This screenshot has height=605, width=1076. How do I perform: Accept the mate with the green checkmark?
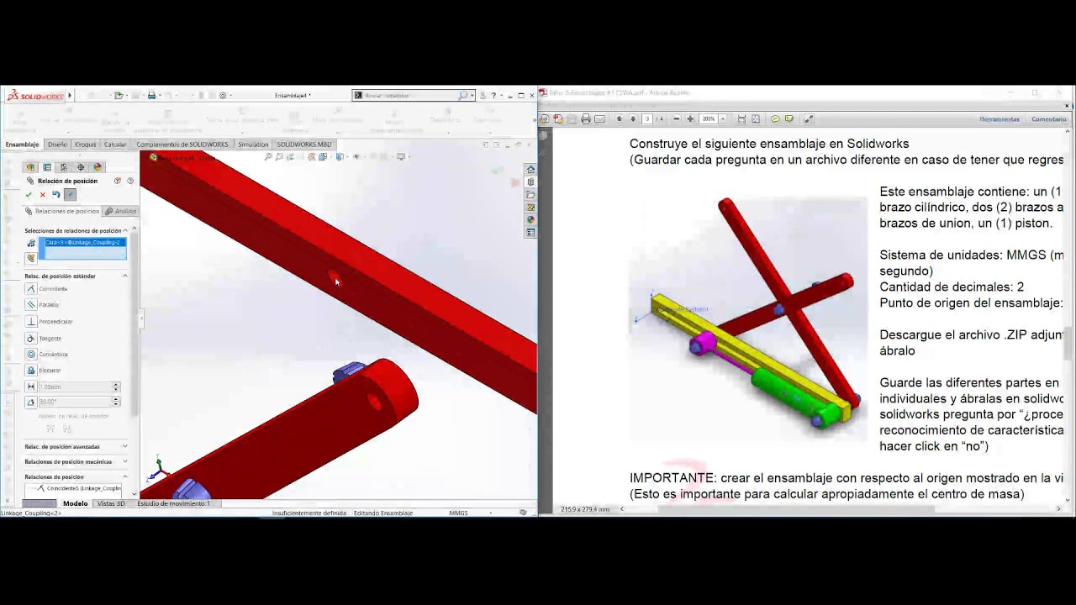(29, 195)
